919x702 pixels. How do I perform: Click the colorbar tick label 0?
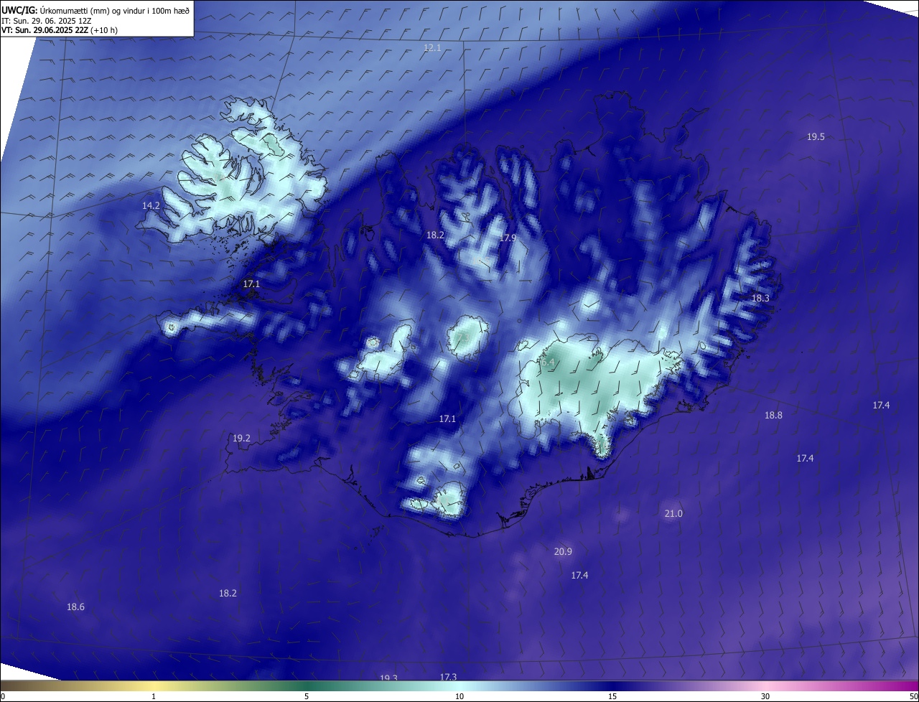[2, 696]
